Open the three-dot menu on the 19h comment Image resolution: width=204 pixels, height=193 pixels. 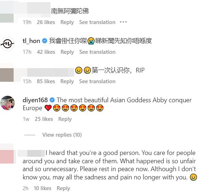(123, 22)
